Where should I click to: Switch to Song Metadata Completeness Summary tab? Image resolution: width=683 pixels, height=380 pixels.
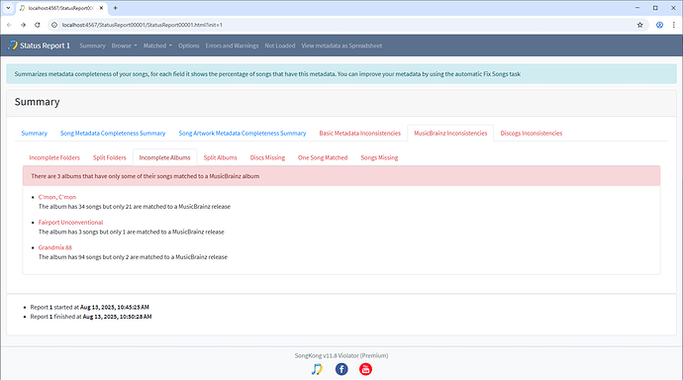pyautogui.click(x=113, y=134)
